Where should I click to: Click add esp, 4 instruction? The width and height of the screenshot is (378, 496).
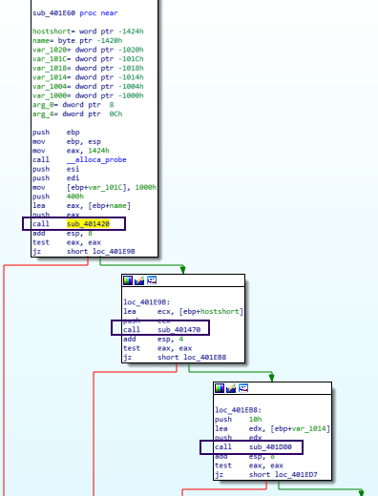[154, 339]
